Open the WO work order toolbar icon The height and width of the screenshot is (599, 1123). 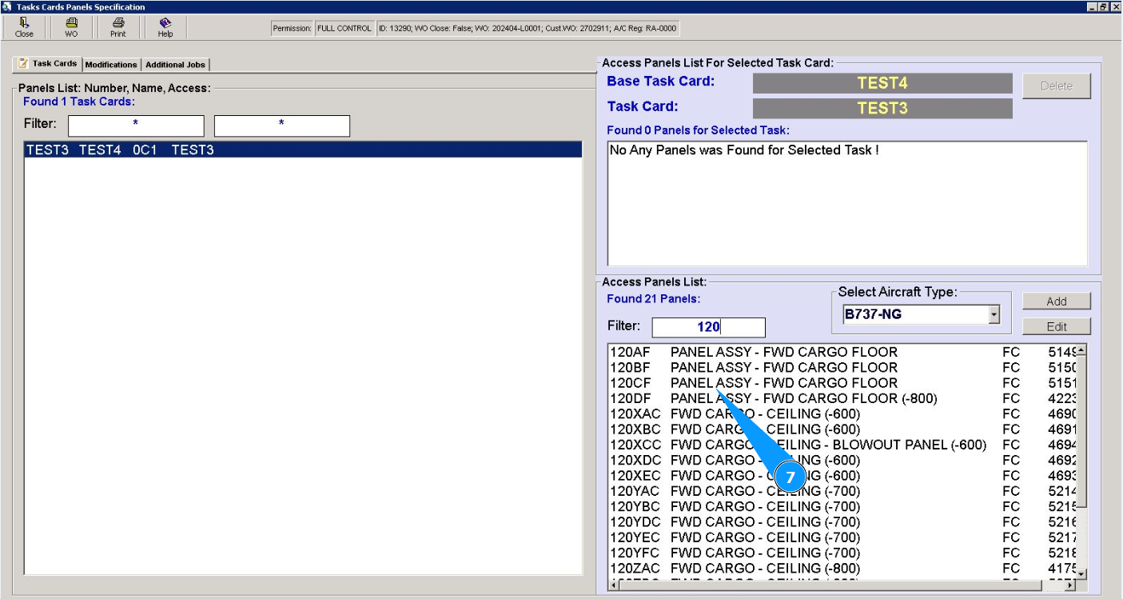pyautogui.click(x=71, y=27)
